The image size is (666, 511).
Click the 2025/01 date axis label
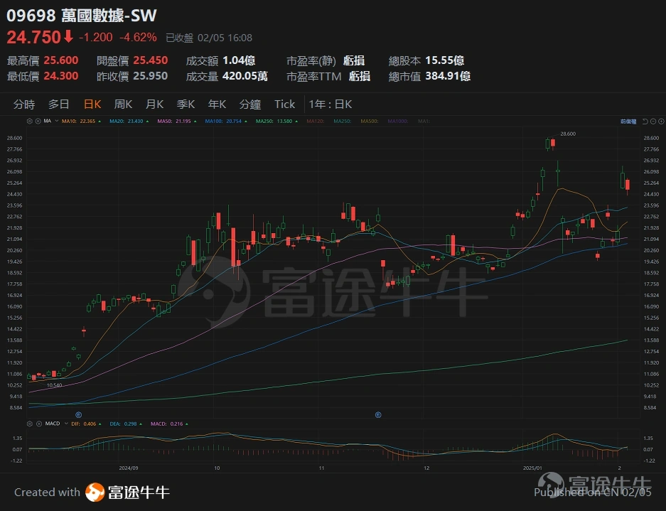coord(532,468)
